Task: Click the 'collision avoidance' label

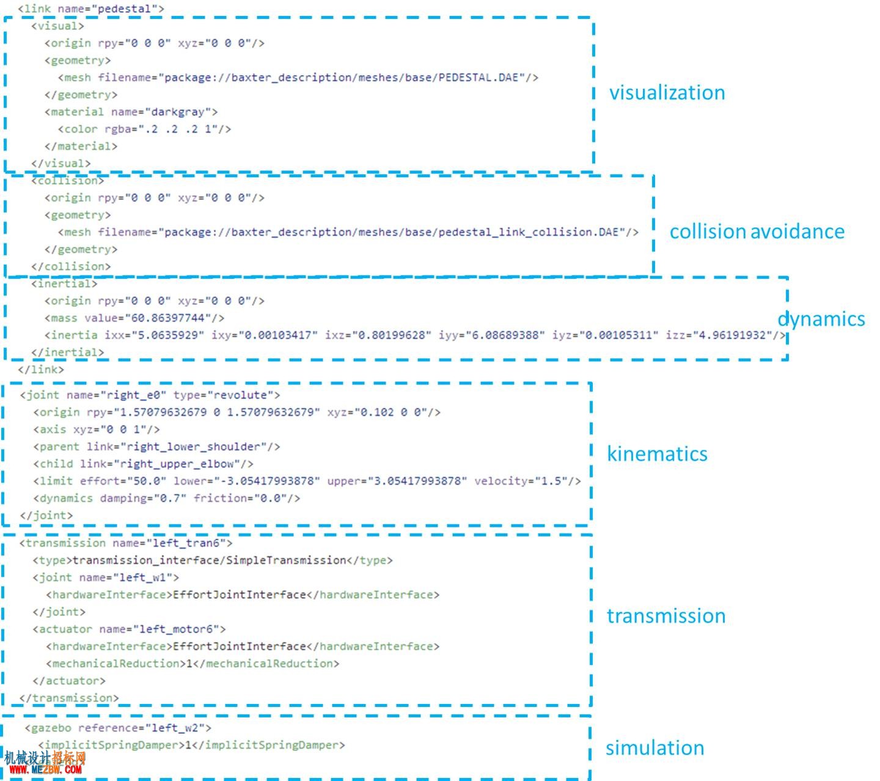Action: coord(757,232)
